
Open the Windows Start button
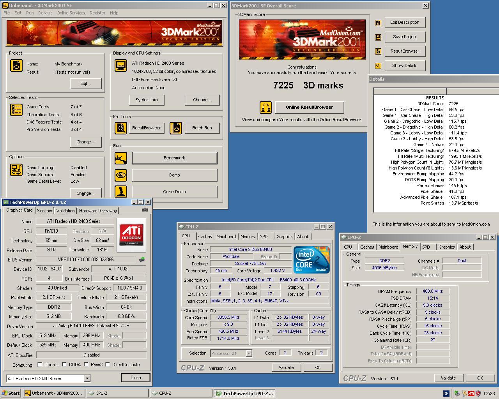pos(11,393)
